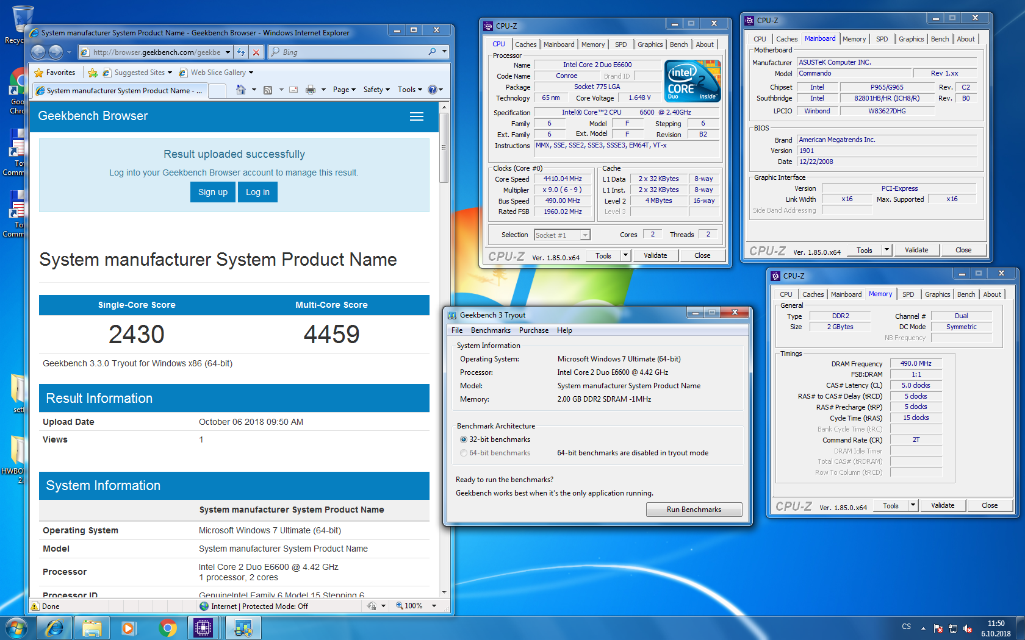This screenshot has width=1025, height=640.
Task: Print page with printer icon
Action: 311,90
